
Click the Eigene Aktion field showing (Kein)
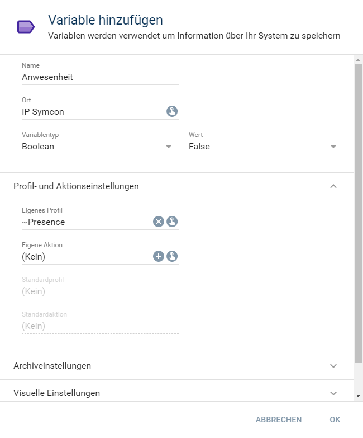click(x=84, y=257)
